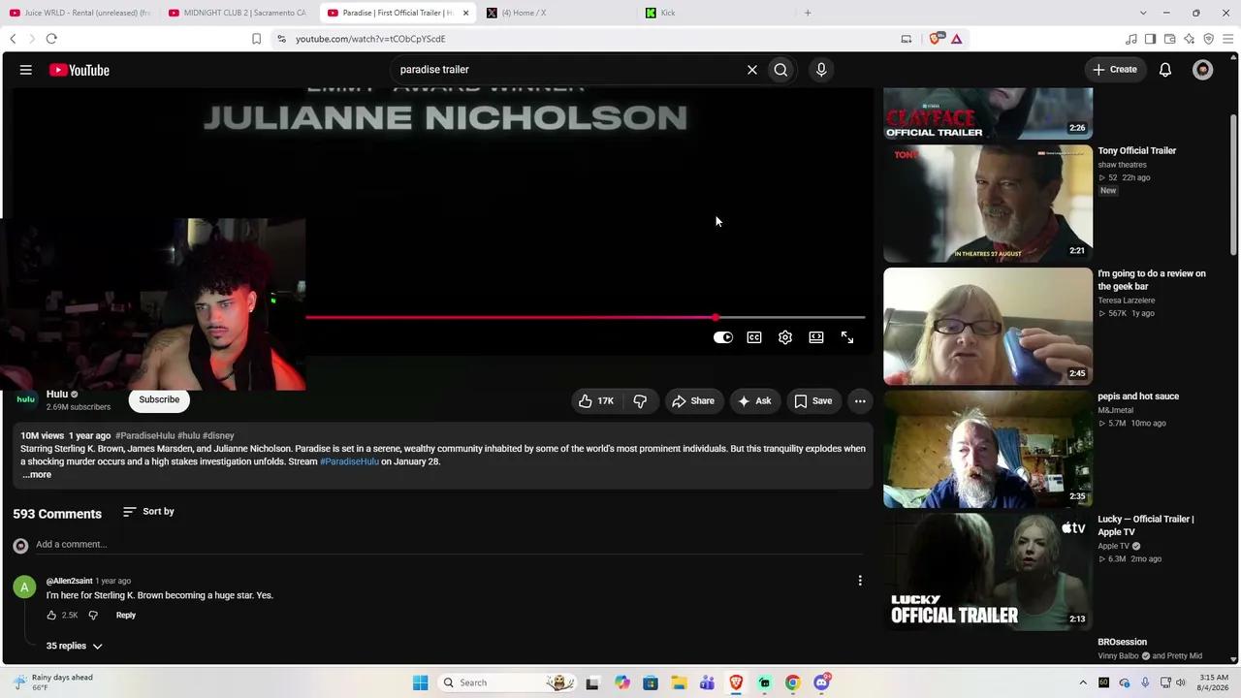This screenshot has height=698, width=1241.
Task: Toggle the autoplay switch in player
Action: pyautogui.click(x=723, y=337)
